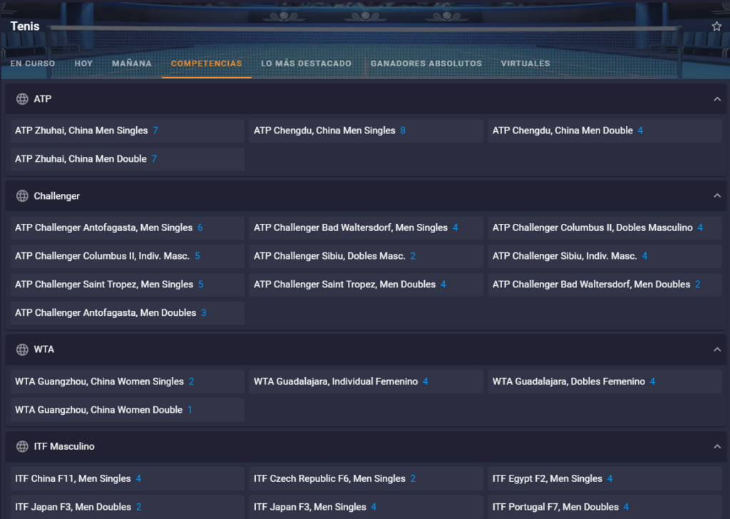
Task: Open WTA Guangzhou, China Women Singles
Action: (x=127, y=381)
